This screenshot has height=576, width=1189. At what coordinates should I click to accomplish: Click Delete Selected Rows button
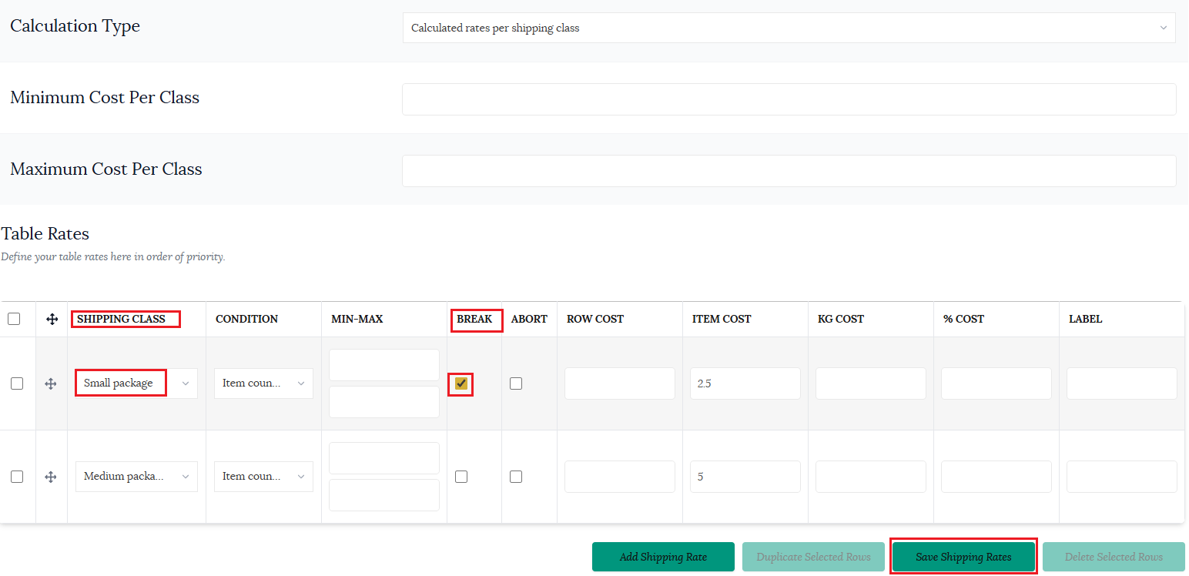pyautogui.click(x=1114, y=557)
